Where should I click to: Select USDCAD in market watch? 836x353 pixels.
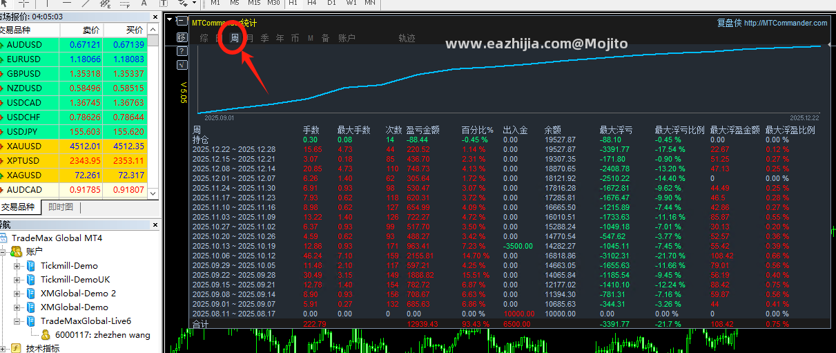(74, 102)
